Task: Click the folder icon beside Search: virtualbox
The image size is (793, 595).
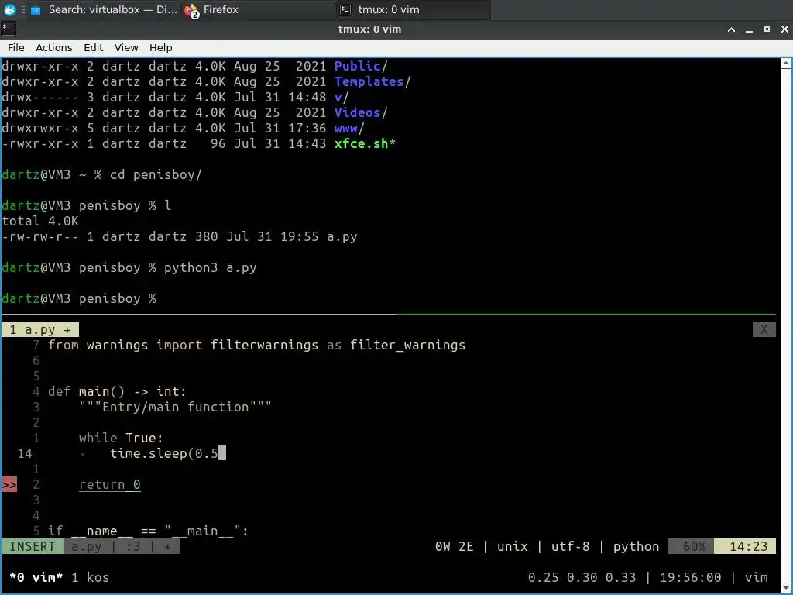Action: [x=36, y=10]
